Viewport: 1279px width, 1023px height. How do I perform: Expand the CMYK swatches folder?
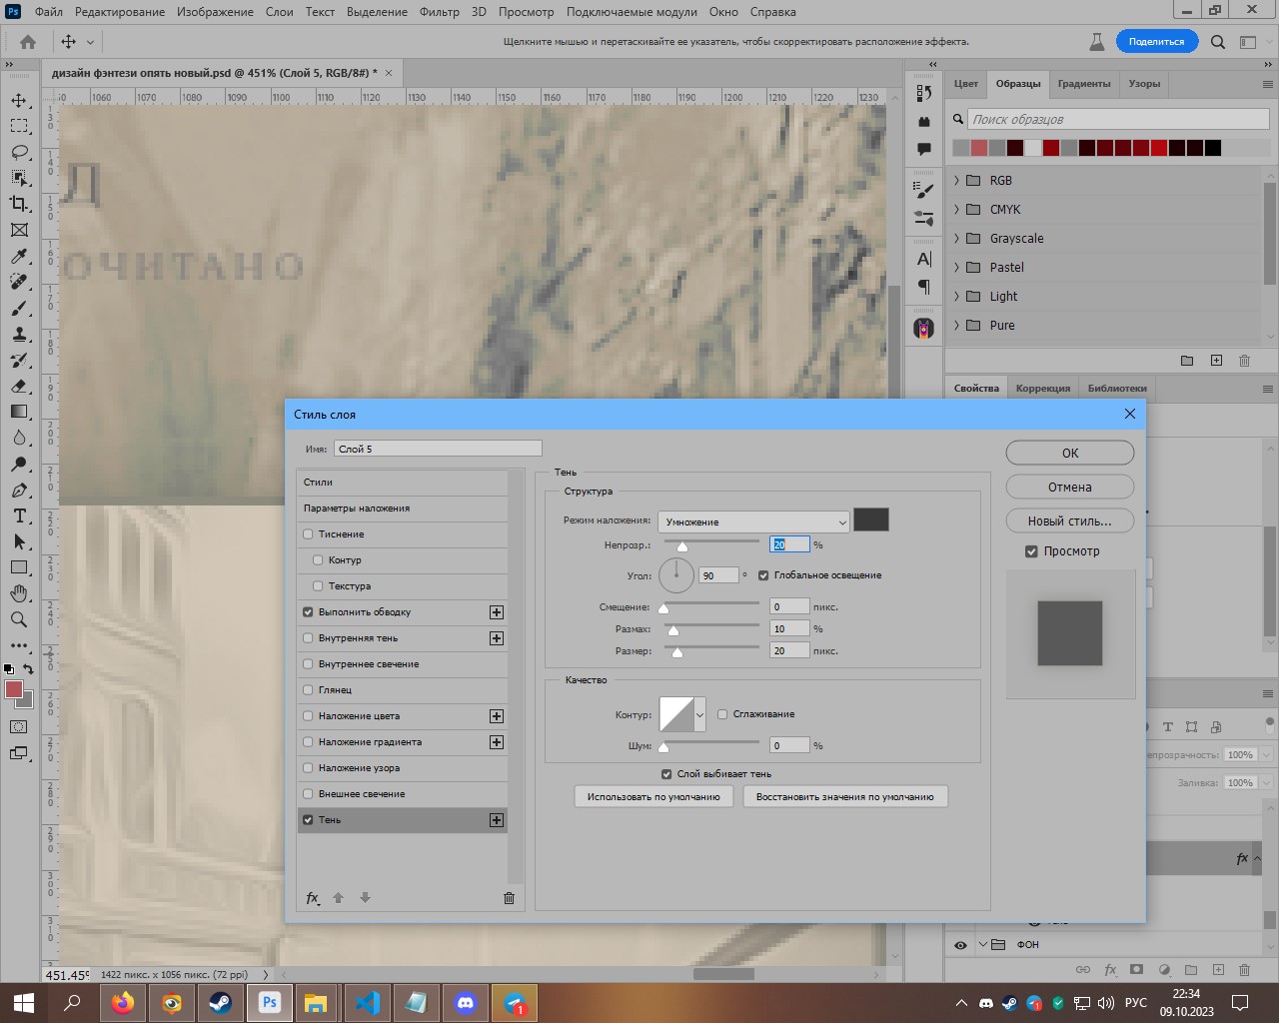point(956,210)
